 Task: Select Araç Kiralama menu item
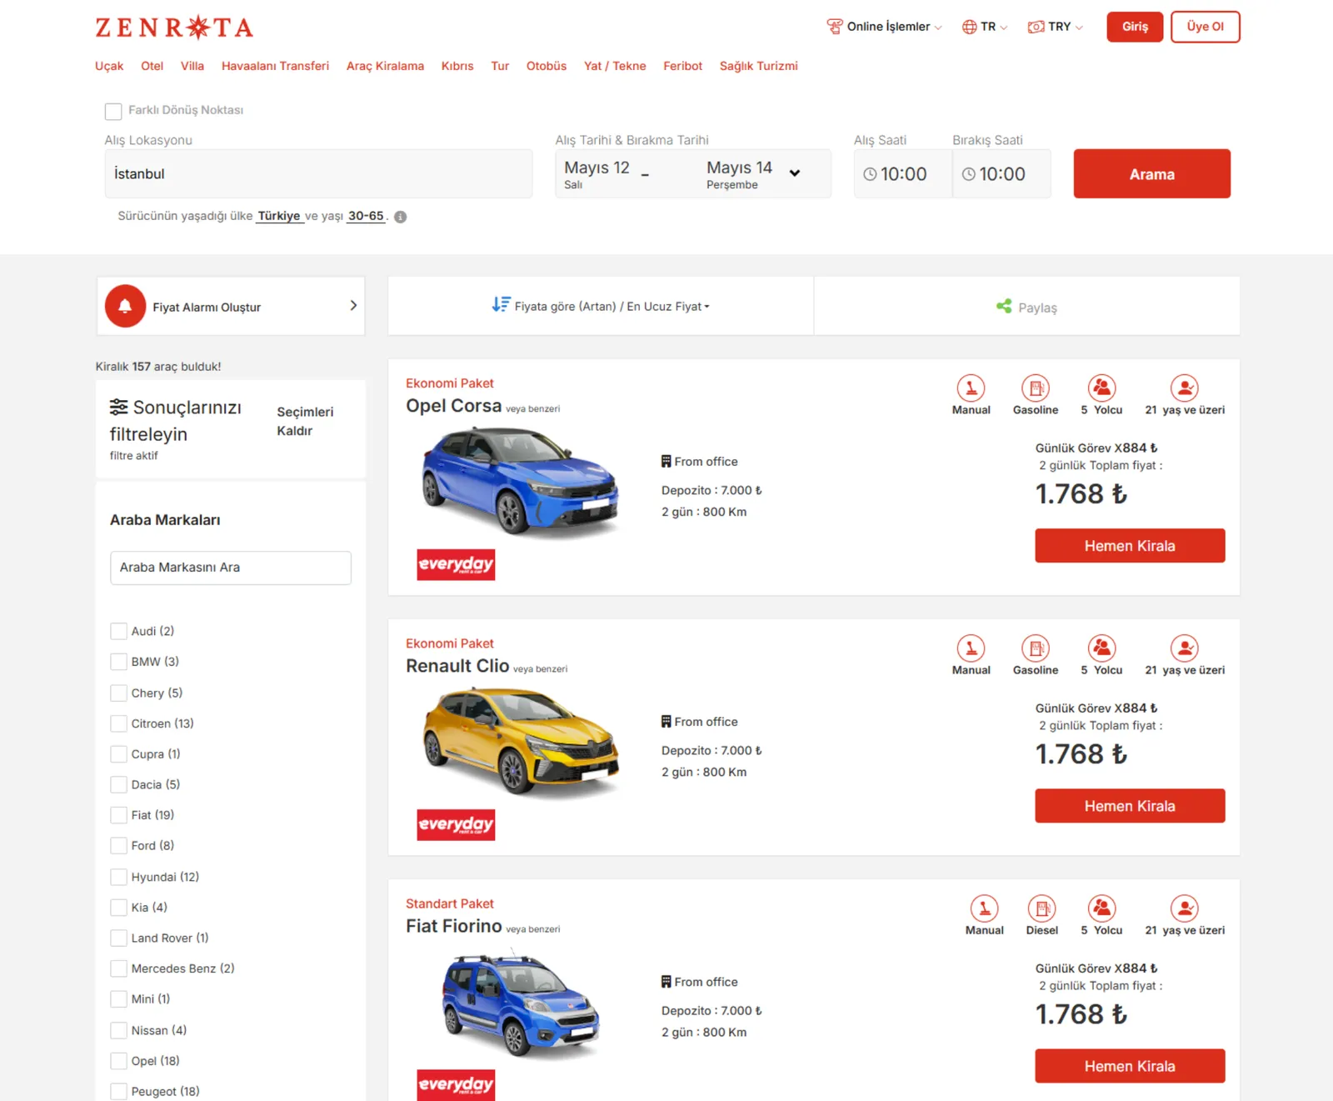tap(385, 66)
